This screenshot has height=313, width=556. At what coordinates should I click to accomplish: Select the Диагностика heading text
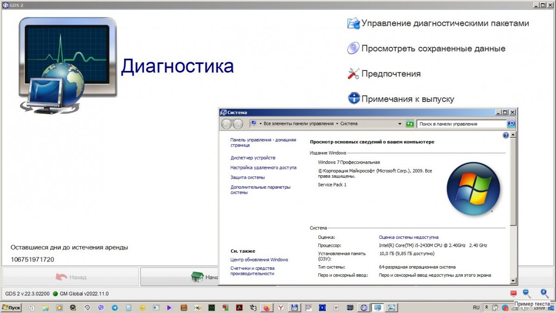click(177, 66)
